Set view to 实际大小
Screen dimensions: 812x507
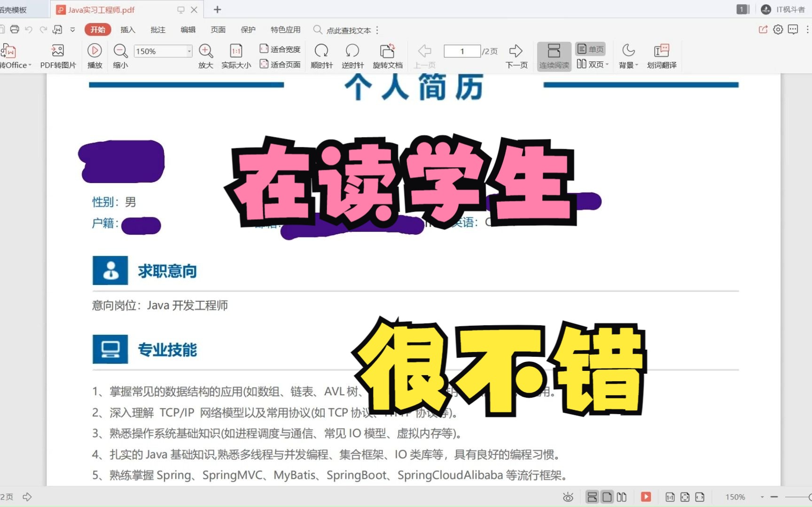(x=236, y=56)
